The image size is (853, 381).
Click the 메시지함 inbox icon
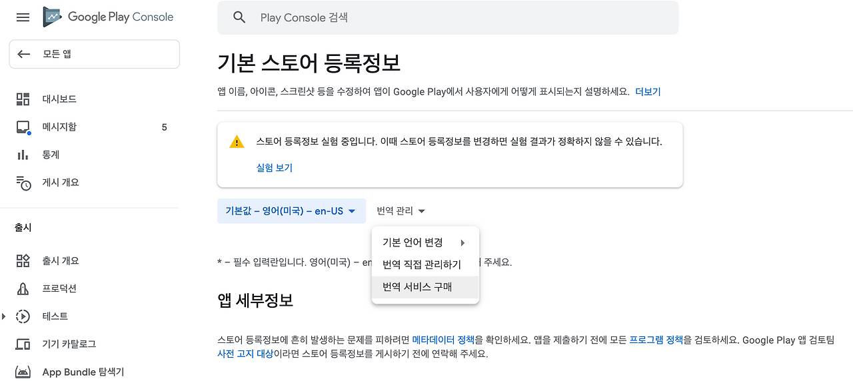23,127
